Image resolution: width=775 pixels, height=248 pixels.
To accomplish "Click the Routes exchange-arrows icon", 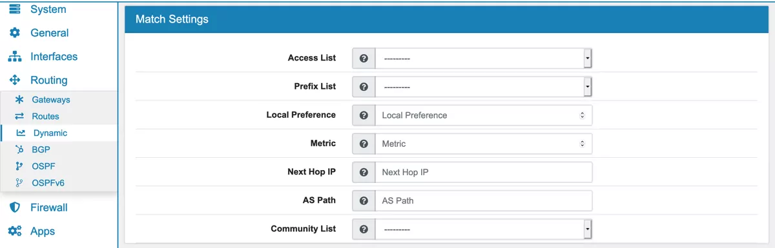I will (x=19, y=117).
